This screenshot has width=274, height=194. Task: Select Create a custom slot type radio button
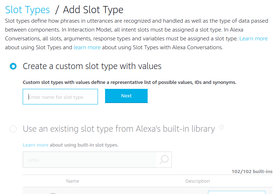pos(13,66)
